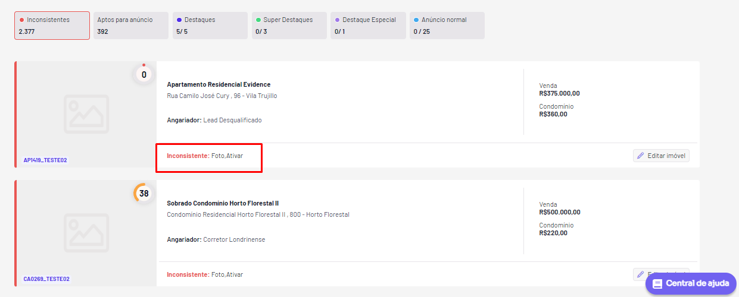Click the Central de ajuda chat icon
Screen dimensions: 739x297
point(657,284)
